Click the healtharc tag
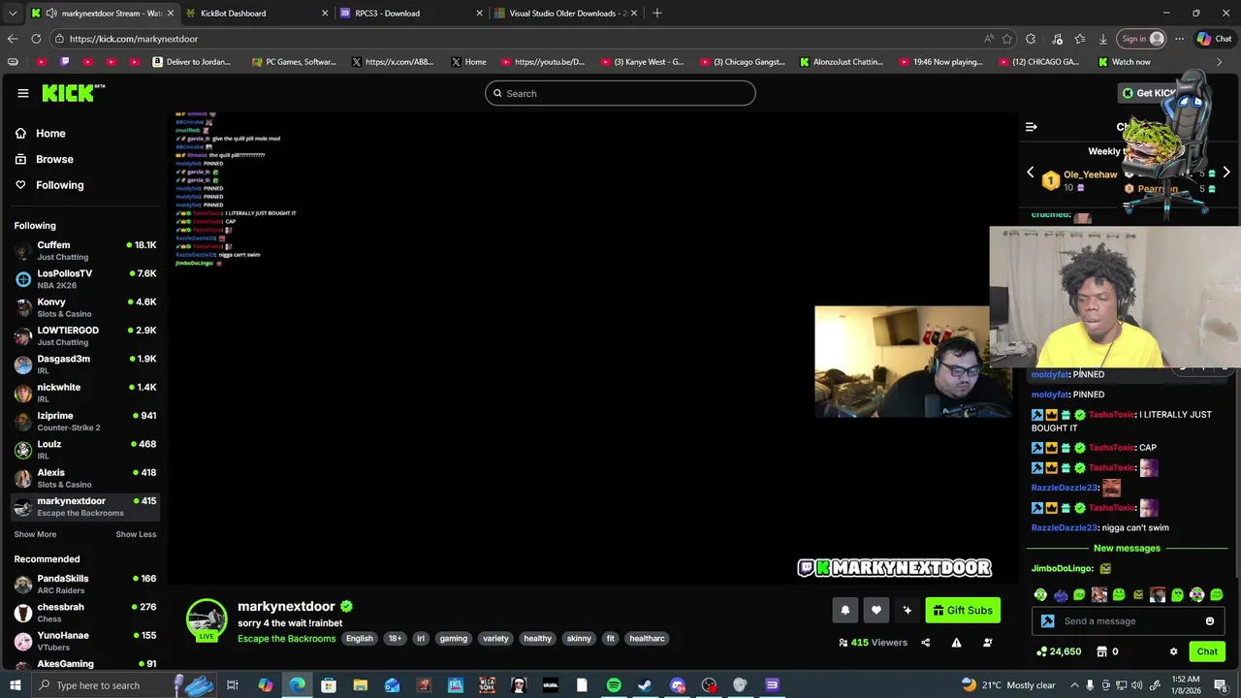Screen dimensions: 1241x698 (647, 639)
